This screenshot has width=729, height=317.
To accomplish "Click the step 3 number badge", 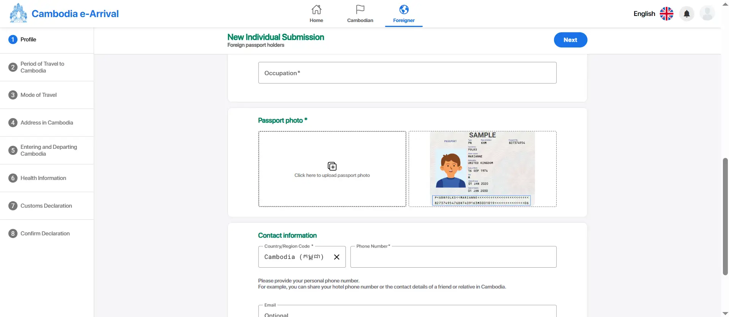I will pos(13,95).
